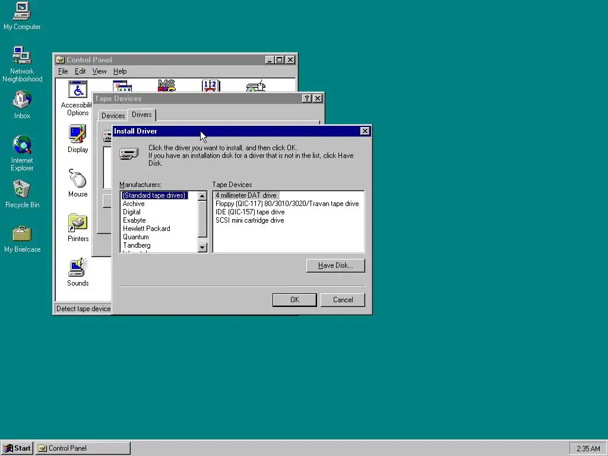Select the Date/Time icon in Control Panel
608x456 pixels.
click(x=211, y=85)
